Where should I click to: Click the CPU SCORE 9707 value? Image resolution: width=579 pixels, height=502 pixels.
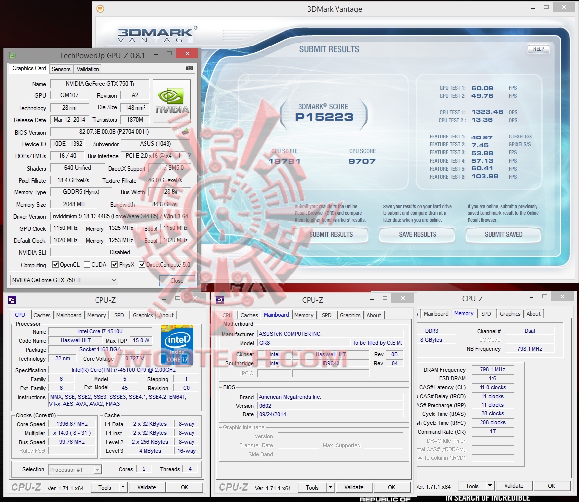coord(362,161)
